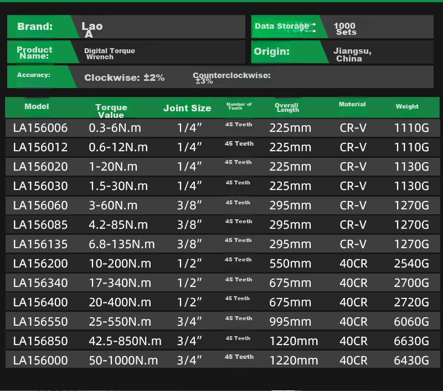Screen dimensions: 443x391
Task: Click the "Joint Size" column header
Action: click(x=187, y=108)
